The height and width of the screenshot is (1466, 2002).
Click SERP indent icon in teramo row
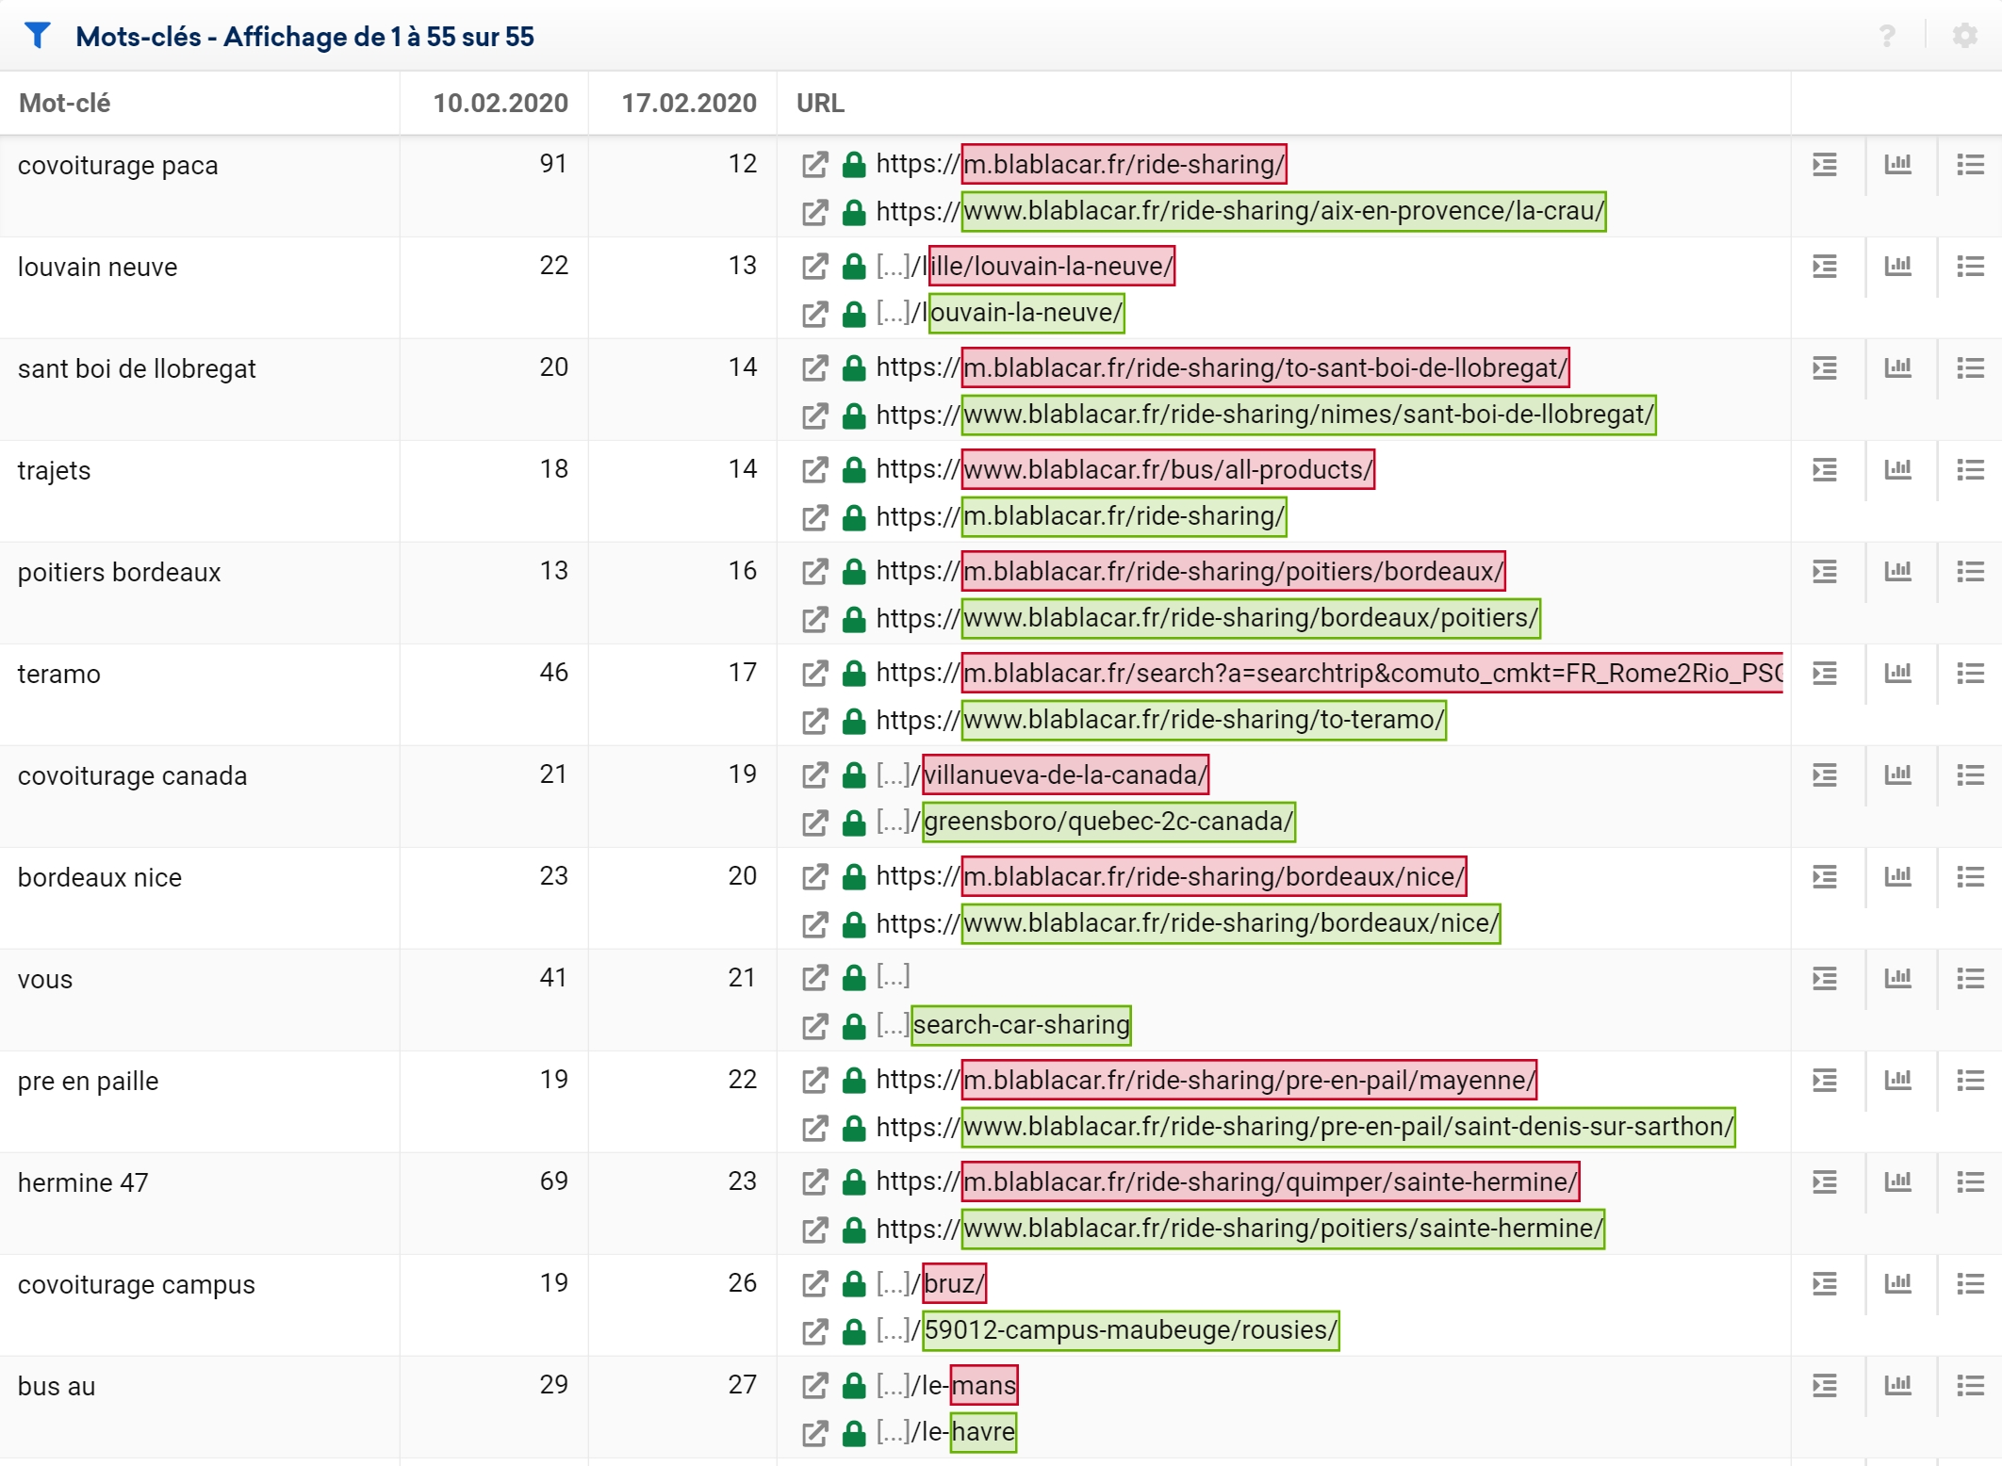pyautogui.click(x=1825, y=674)
